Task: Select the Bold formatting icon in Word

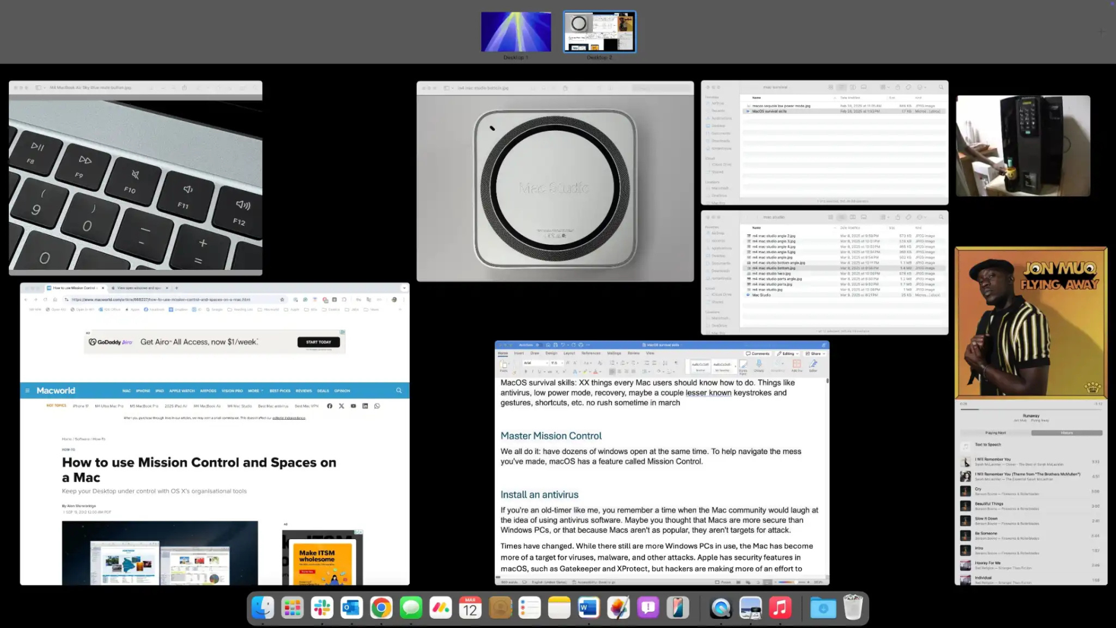Action: [x=525, y=372]
